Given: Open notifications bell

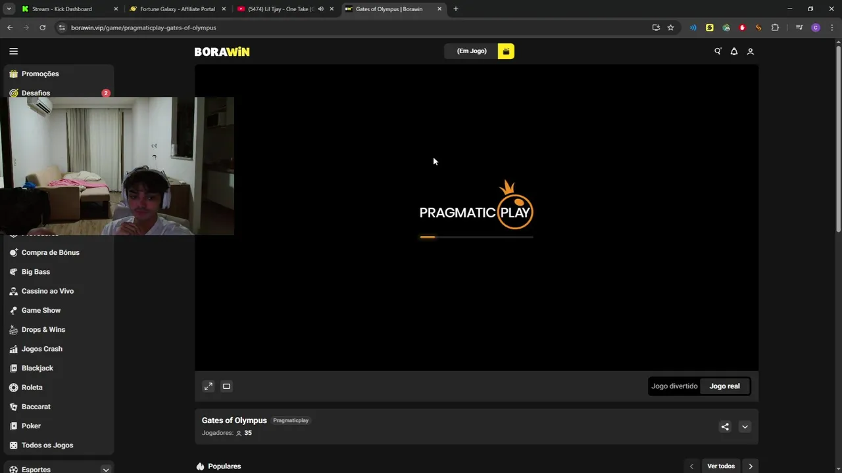Looking at the screenshot, I should (734, 51).
